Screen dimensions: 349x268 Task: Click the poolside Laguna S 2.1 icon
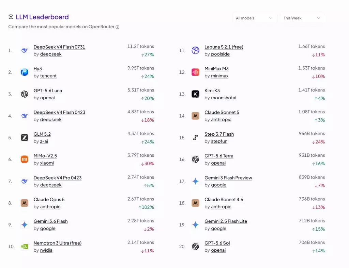coord(195,50)
